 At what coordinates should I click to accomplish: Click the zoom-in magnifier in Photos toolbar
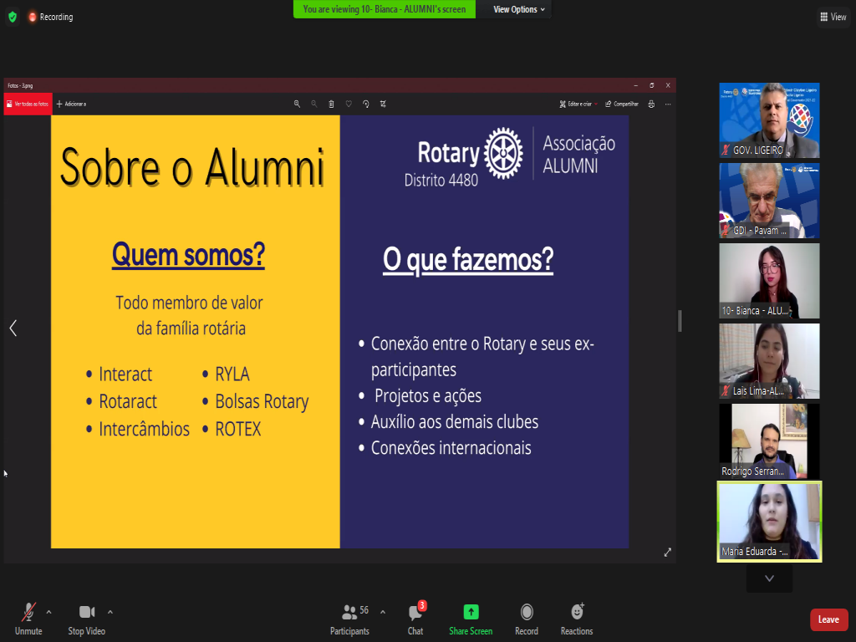[x=296, y=104]
